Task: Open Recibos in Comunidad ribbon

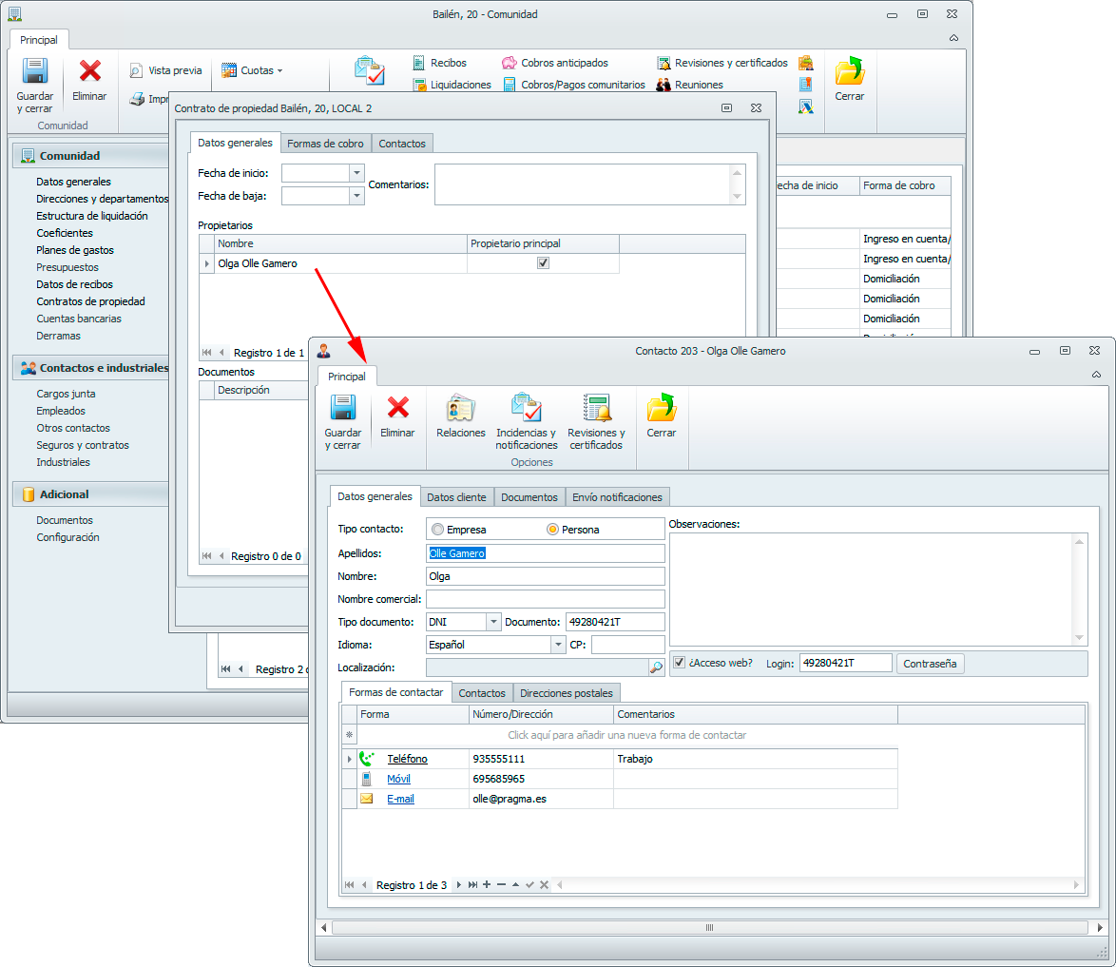Action: tap(440, 63)
